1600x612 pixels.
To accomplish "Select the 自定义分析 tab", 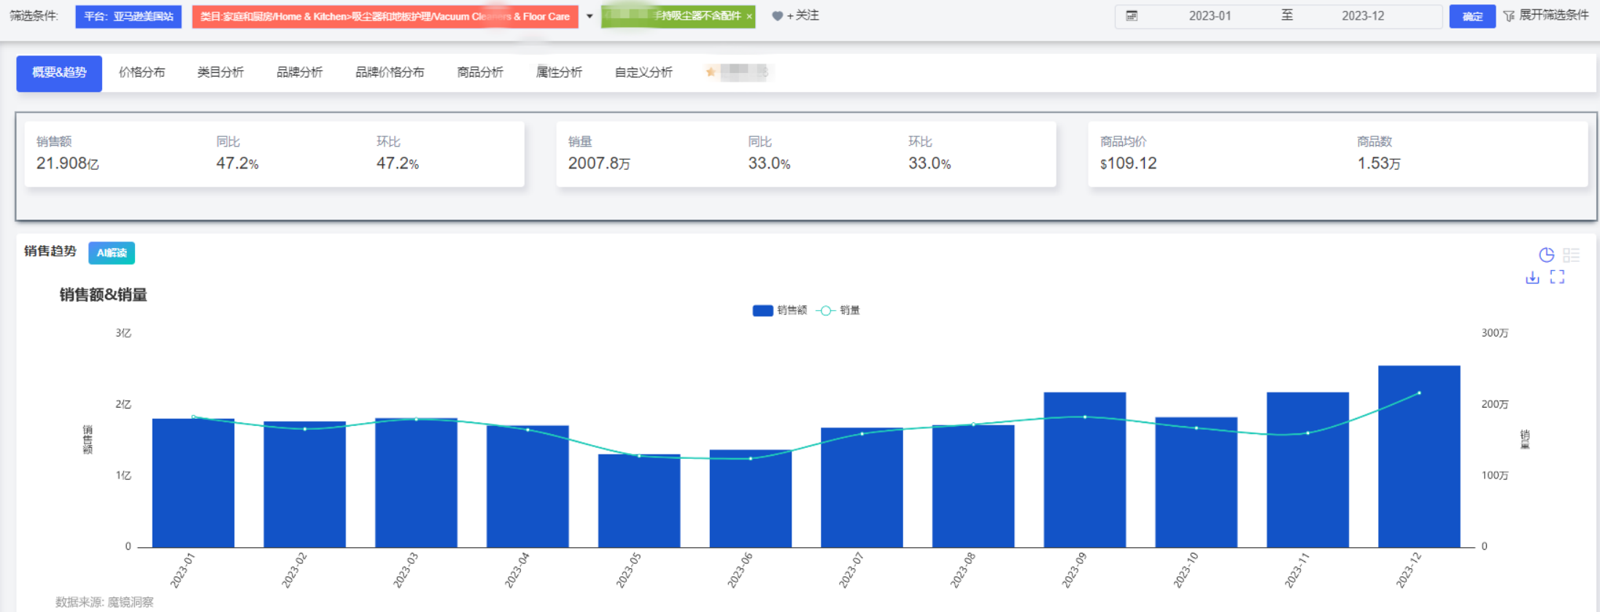I will (644, 72).
